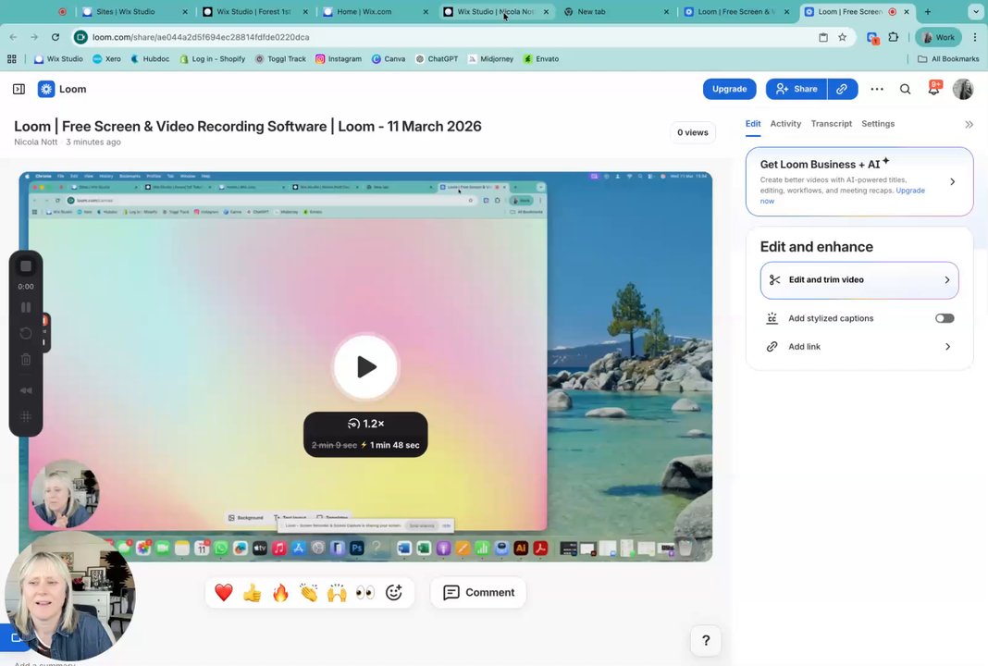The width and height of the screenshot is (988, 666).
Task: Click the Share button
Action: 797,89
